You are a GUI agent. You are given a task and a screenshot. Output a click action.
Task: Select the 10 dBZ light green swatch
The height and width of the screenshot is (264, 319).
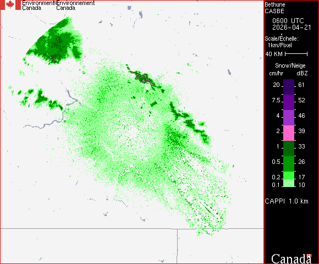point(289,183)
